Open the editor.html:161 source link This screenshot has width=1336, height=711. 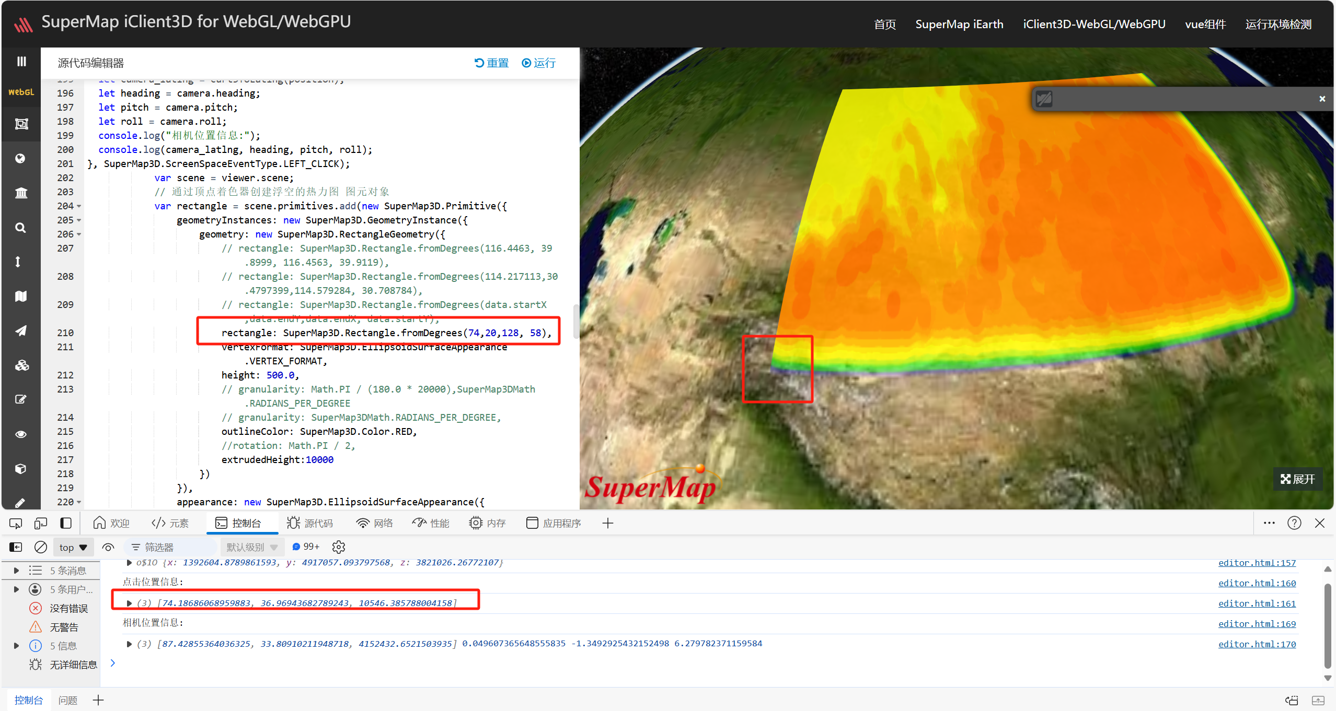tap(1257, 603)
